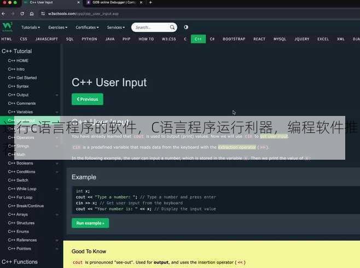Open Certificates dropdown menu
This screenshot has width=360, height=268.
87,27
